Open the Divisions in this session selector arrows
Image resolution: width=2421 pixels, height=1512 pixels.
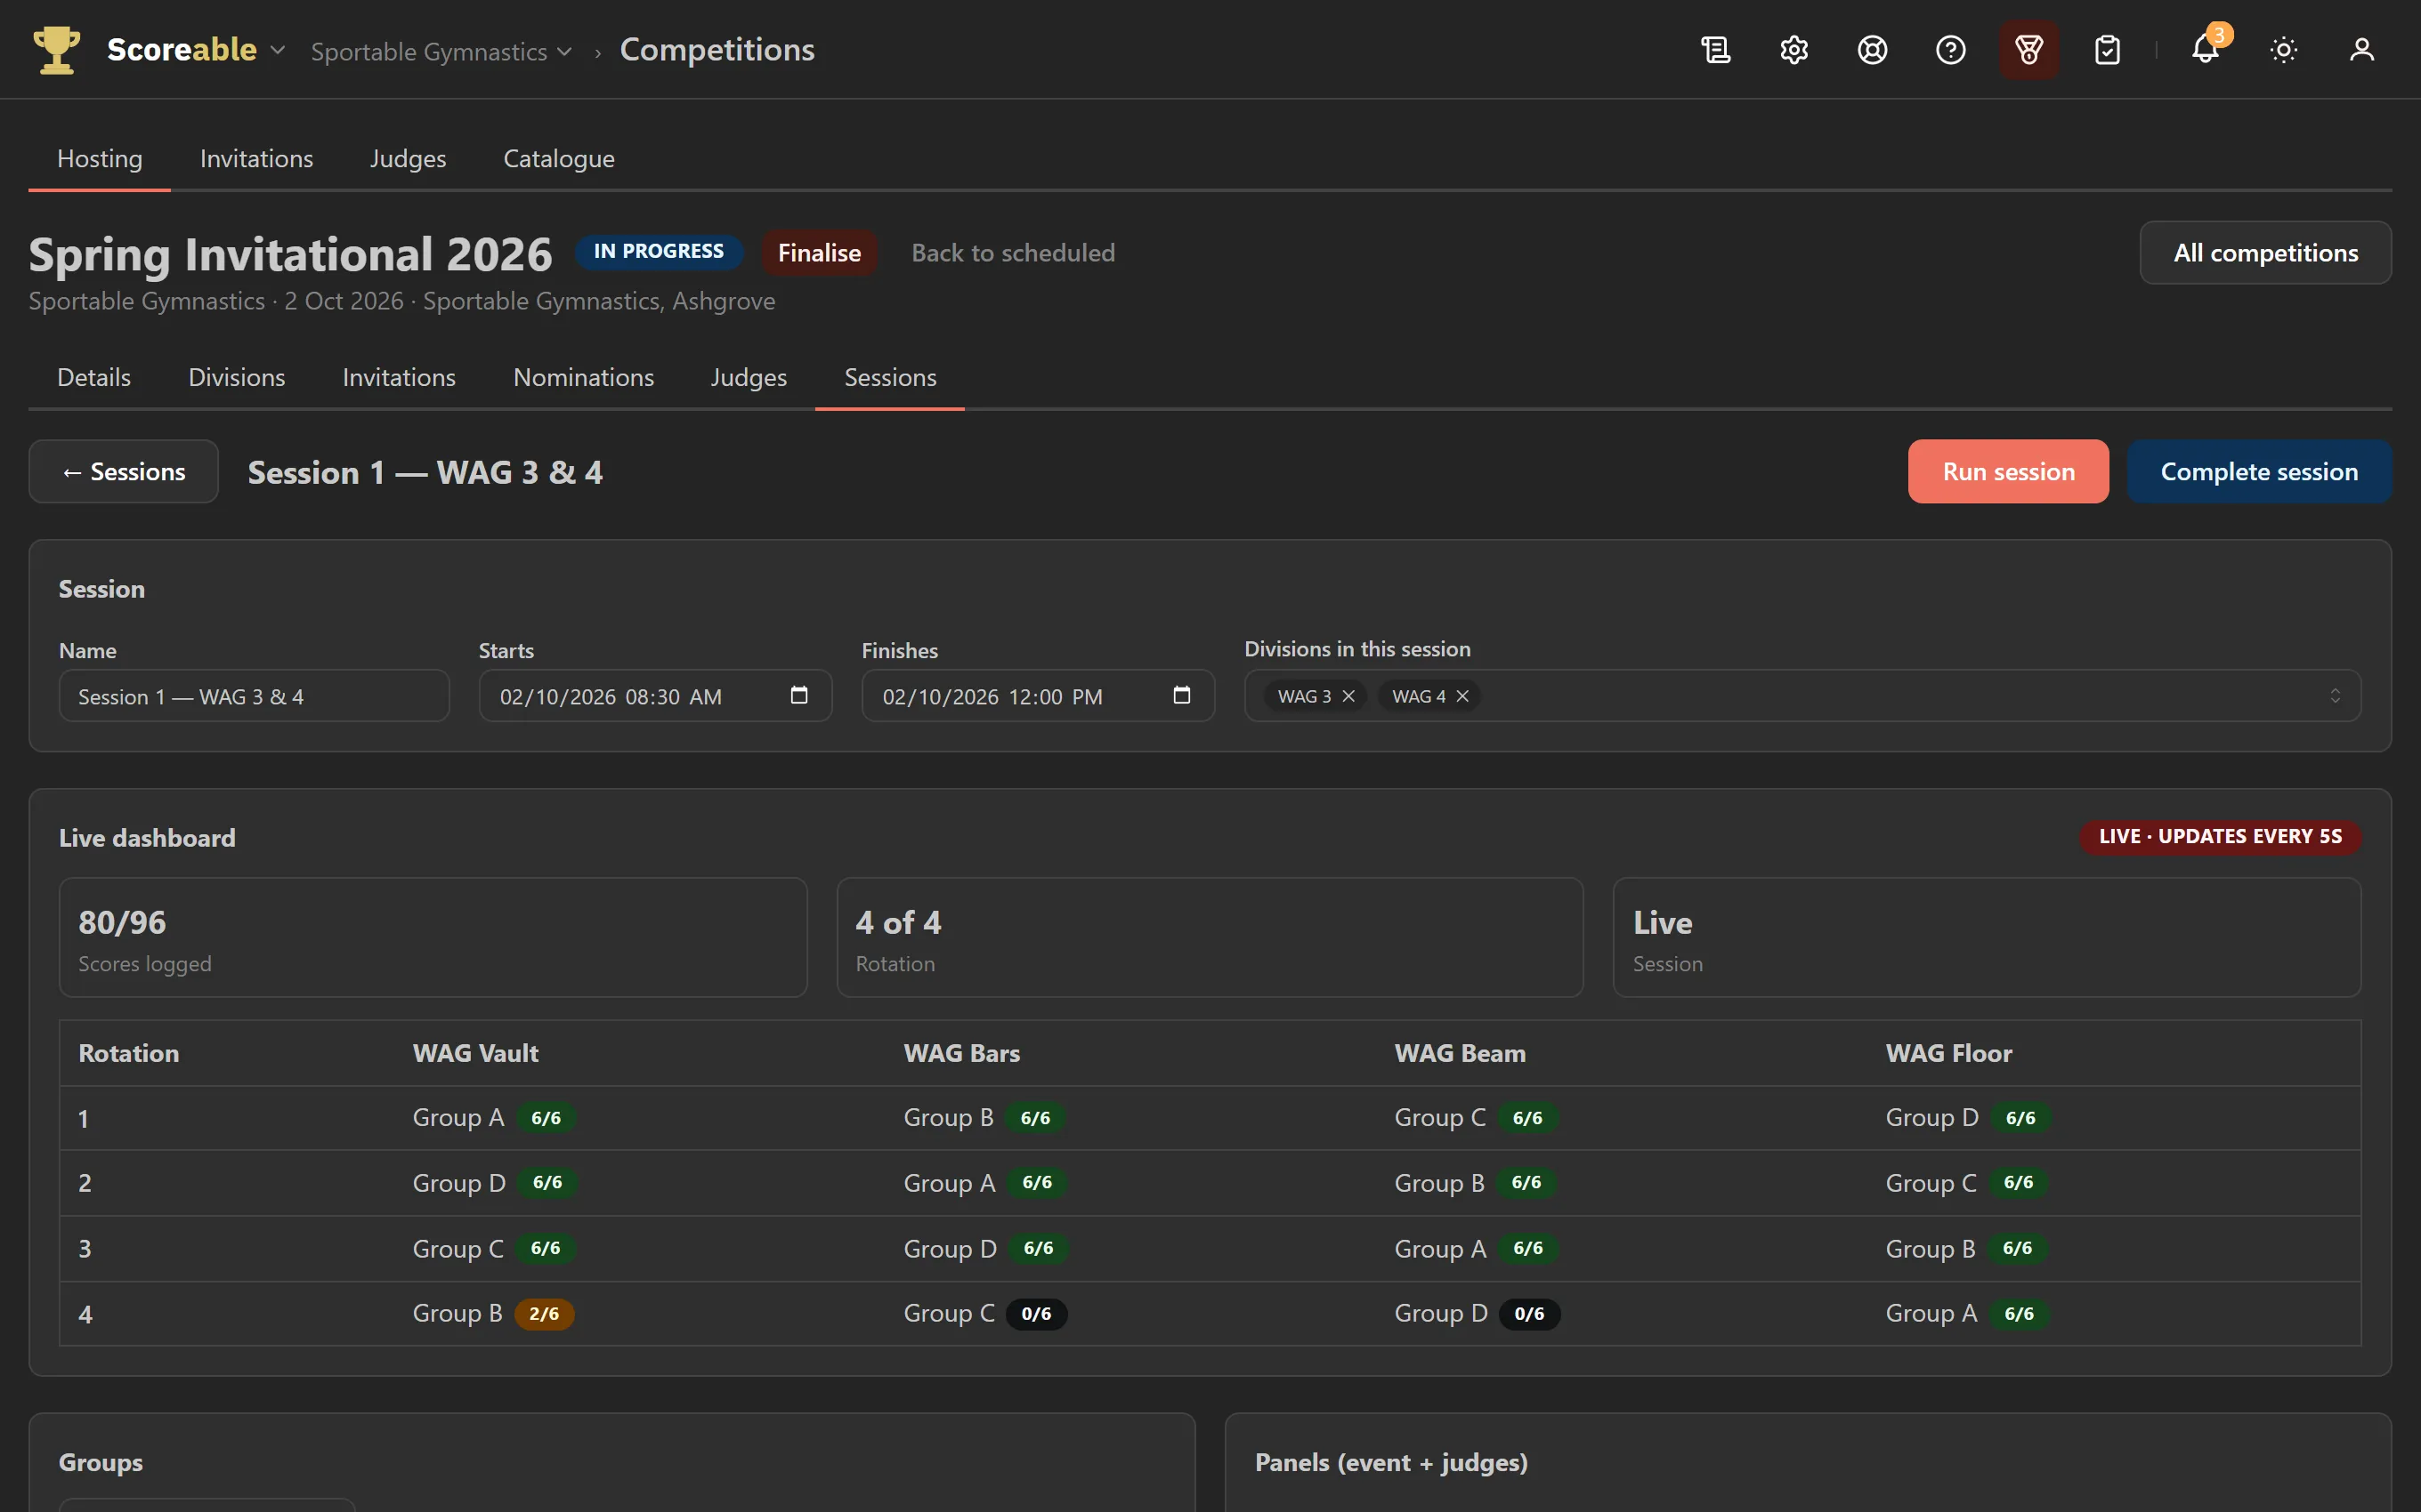point(2335,696)
